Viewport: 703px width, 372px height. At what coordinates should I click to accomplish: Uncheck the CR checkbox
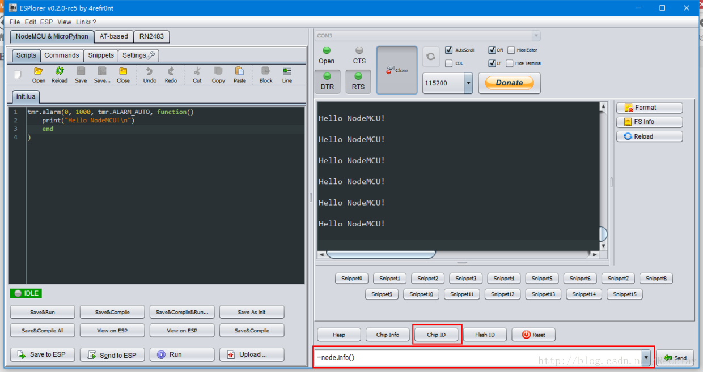click(492, 50)
